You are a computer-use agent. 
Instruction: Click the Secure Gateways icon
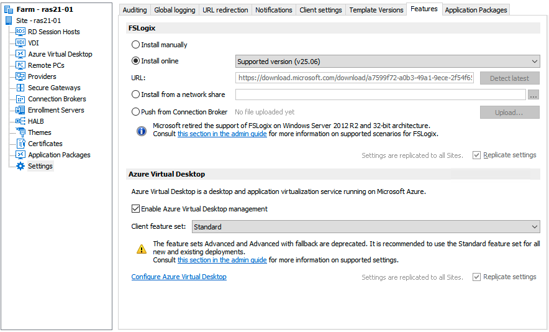(20, 88)
